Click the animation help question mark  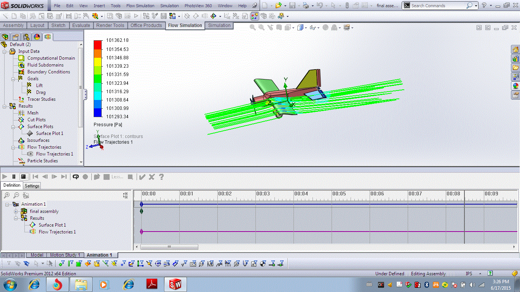pos(161,177)
